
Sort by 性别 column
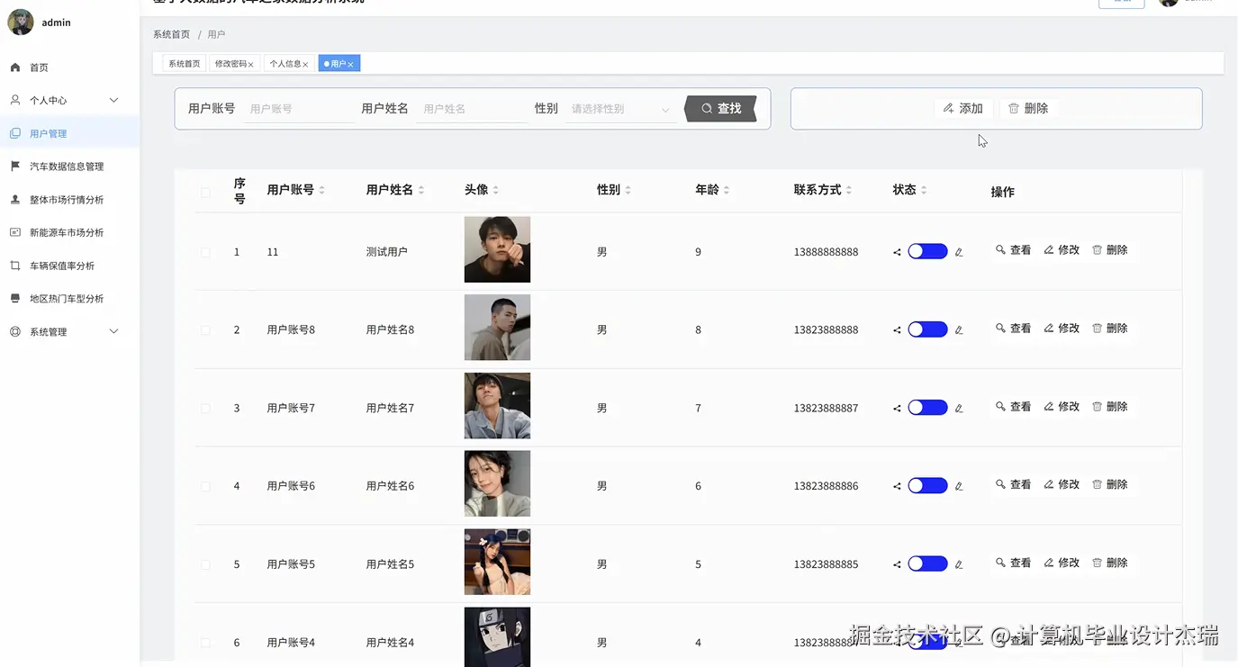(x=628, y=190)
